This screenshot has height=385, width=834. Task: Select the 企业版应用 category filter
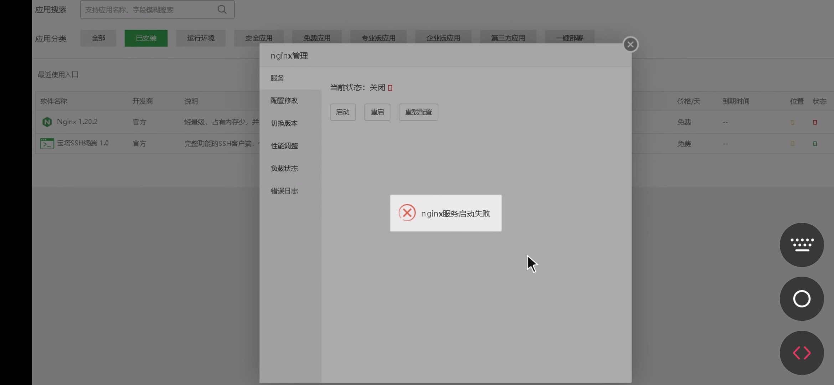[443, 38]
